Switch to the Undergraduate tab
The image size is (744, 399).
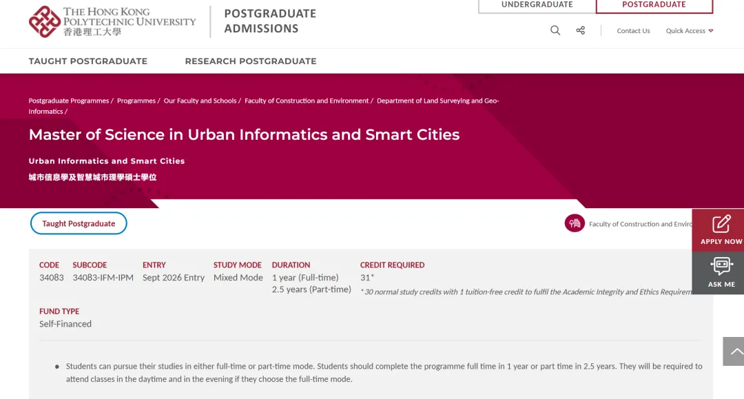[x=537, y=5]
